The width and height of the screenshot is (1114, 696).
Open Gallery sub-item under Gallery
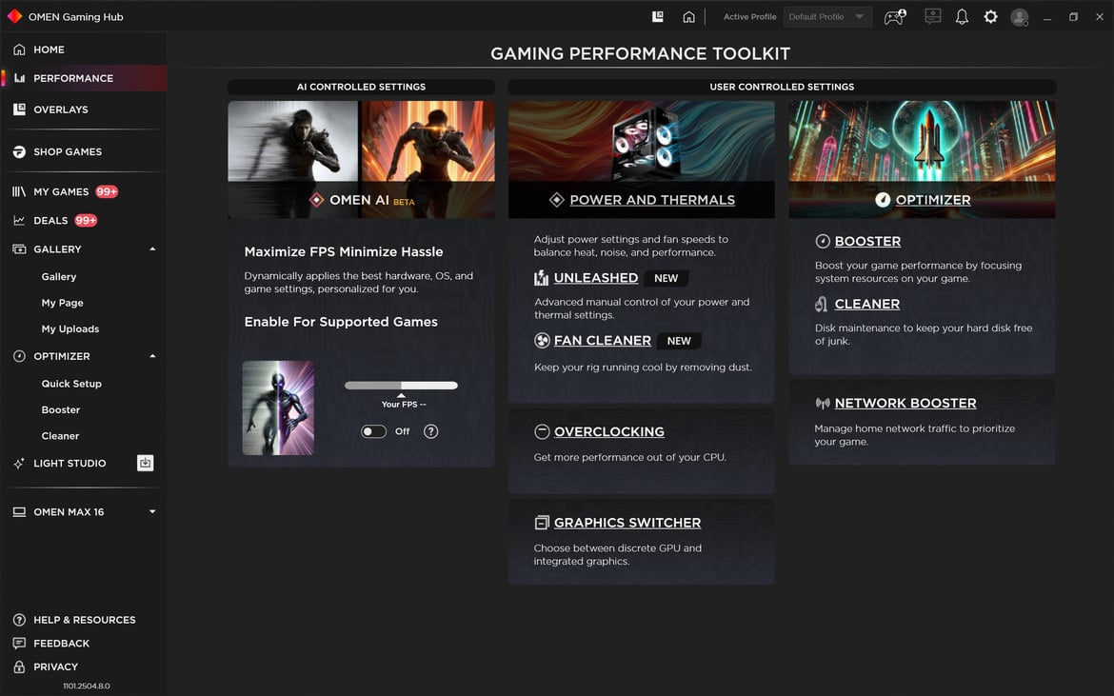pyautogui.click(x=59, y=277)
